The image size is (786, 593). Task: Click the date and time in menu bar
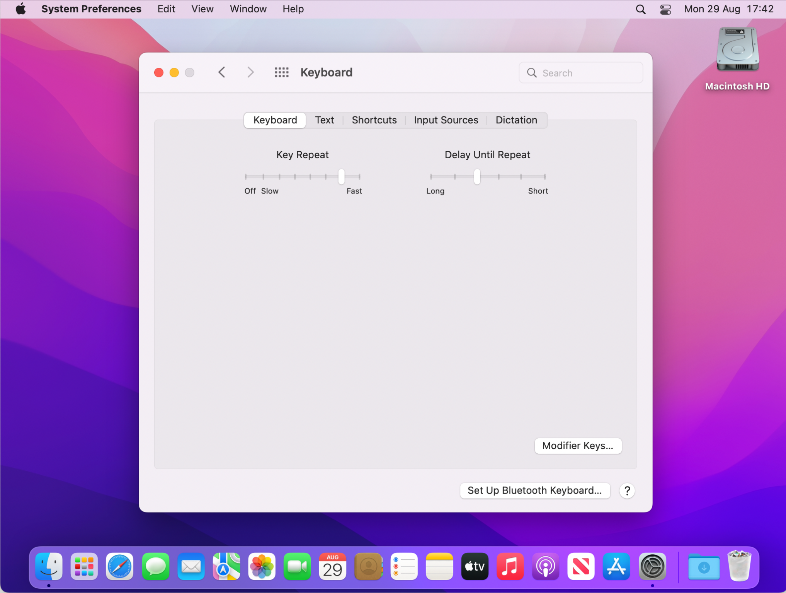[728, 9]
